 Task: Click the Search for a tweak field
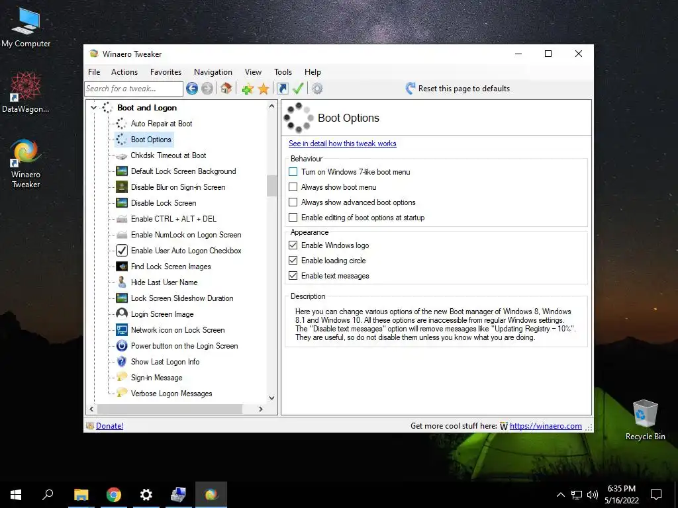click(x=134, y=89)
